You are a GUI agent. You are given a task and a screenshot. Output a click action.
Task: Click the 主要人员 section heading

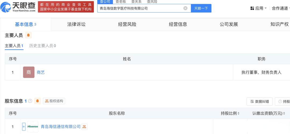click(x=14, y=35)
